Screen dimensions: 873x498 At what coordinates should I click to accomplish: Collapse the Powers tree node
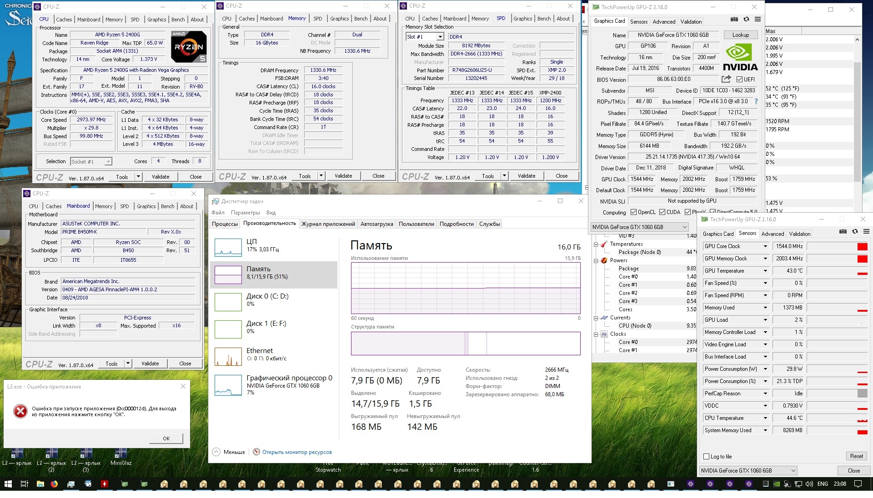click(x=596, y=261)
